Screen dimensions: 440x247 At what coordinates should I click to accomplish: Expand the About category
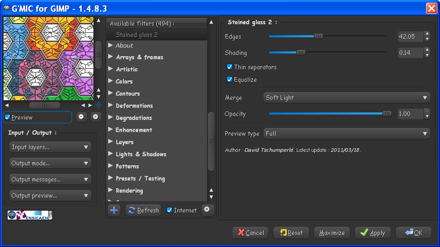[110, 45]
